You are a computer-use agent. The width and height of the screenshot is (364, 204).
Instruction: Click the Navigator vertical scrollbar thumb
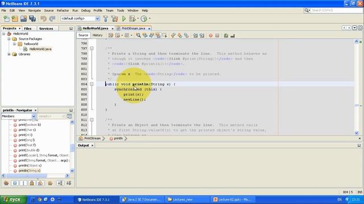tap(72, 148)
